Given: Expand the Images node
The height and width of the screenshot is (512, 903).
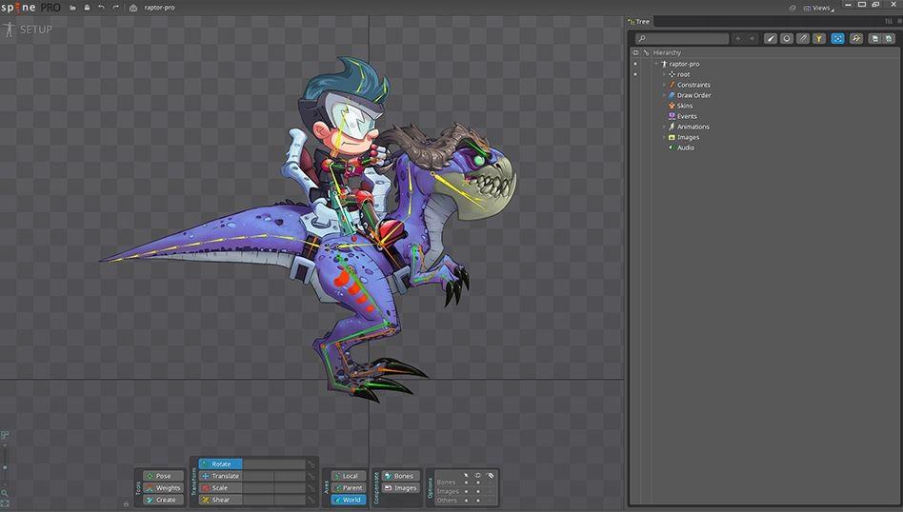Looking at the screenshot, I should tap(664, 137).
